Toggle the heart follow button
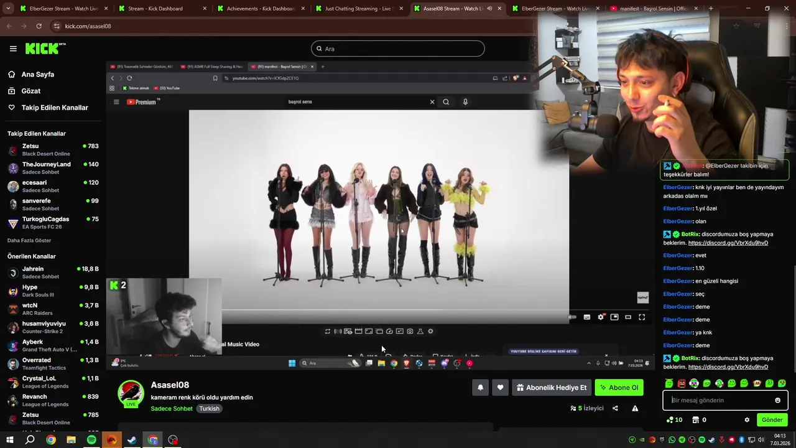This screenshot has width=796, height=448. (500, 388)
